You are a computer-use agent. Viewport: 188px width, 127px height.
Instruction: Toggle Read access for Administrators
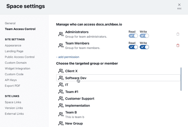click(133, 36)
